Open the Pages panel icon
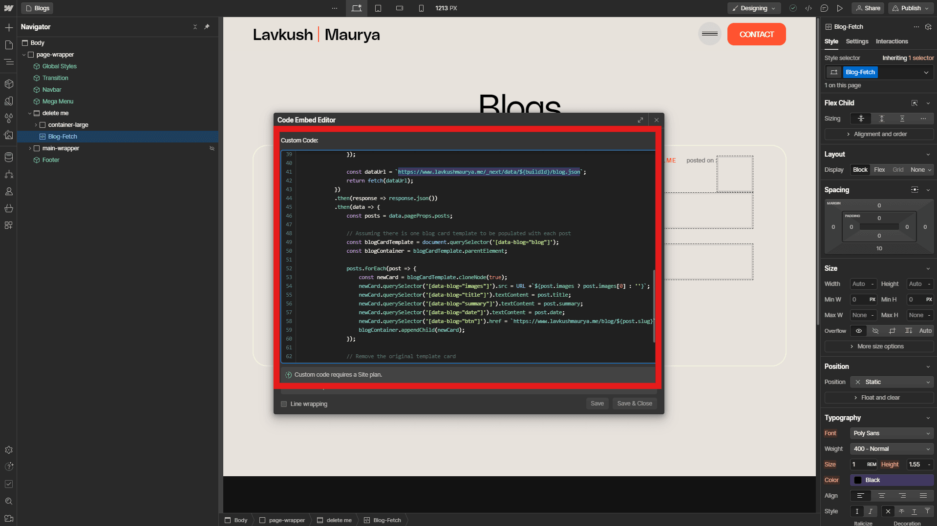This screenshot has width=937, height=526. [9, 45]
